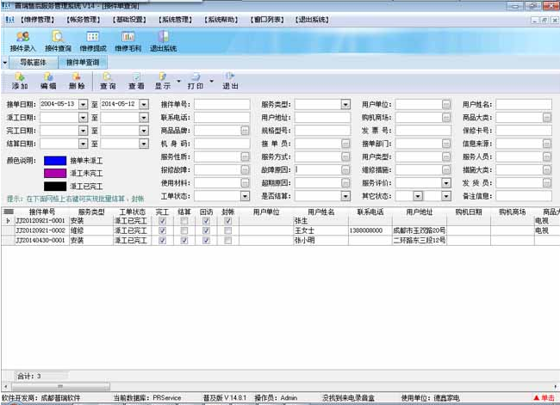Toggle 结算 checkbox for JJ20120921-0002

tap(184, 230)
